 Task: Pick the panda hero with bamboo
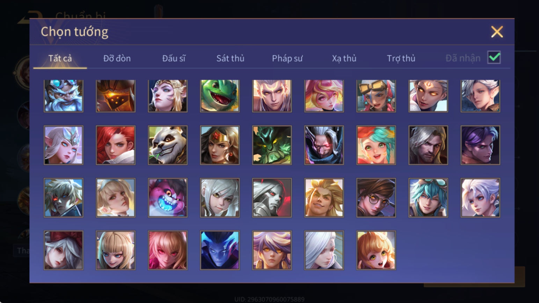(x=168, y=145)
